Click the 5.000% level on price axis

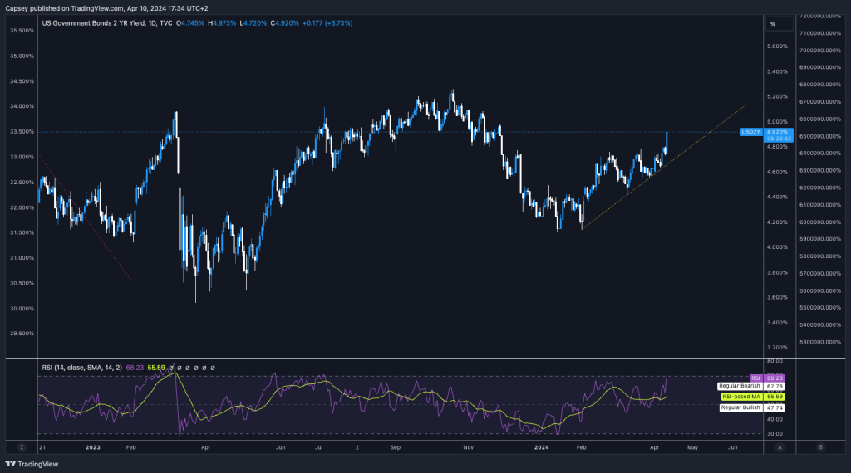pyautogui.click(x=778, y=122)
